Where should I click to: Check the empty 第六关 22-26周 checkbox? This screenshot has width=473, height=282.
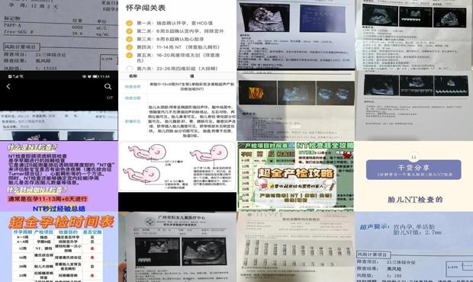point(129,69)
